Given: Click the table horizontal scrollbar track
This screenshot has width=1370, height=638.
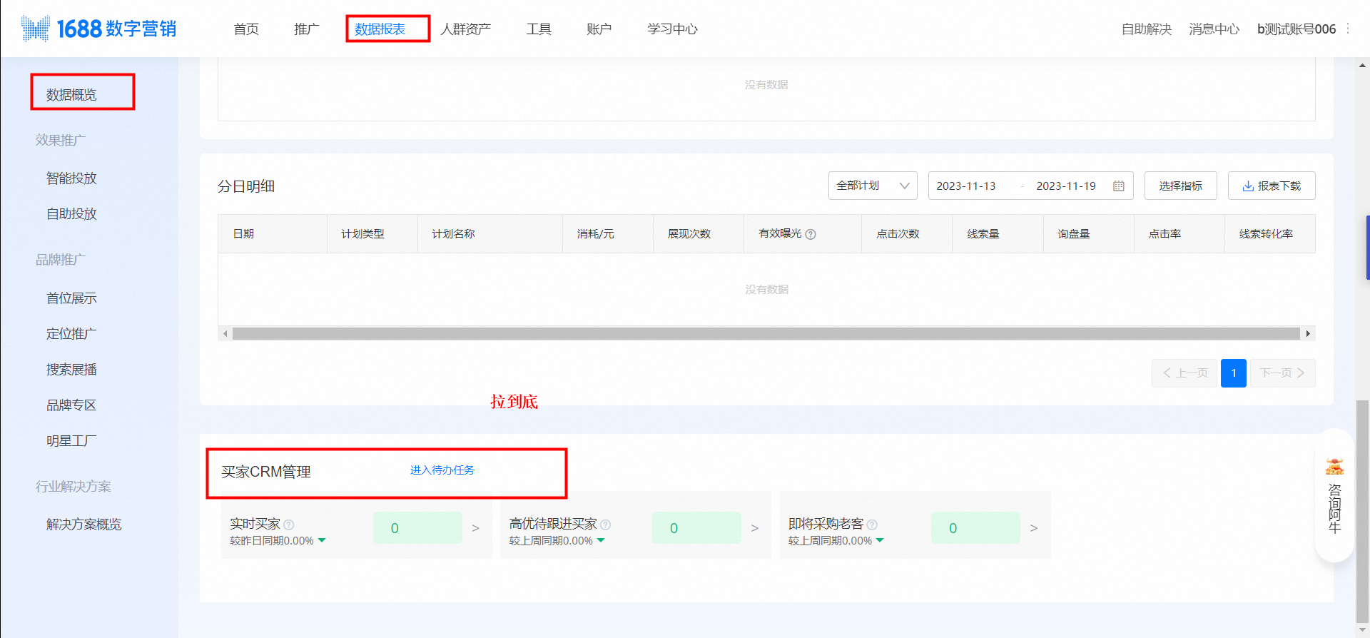Looking at the screenshot, I should coord(765,333).
